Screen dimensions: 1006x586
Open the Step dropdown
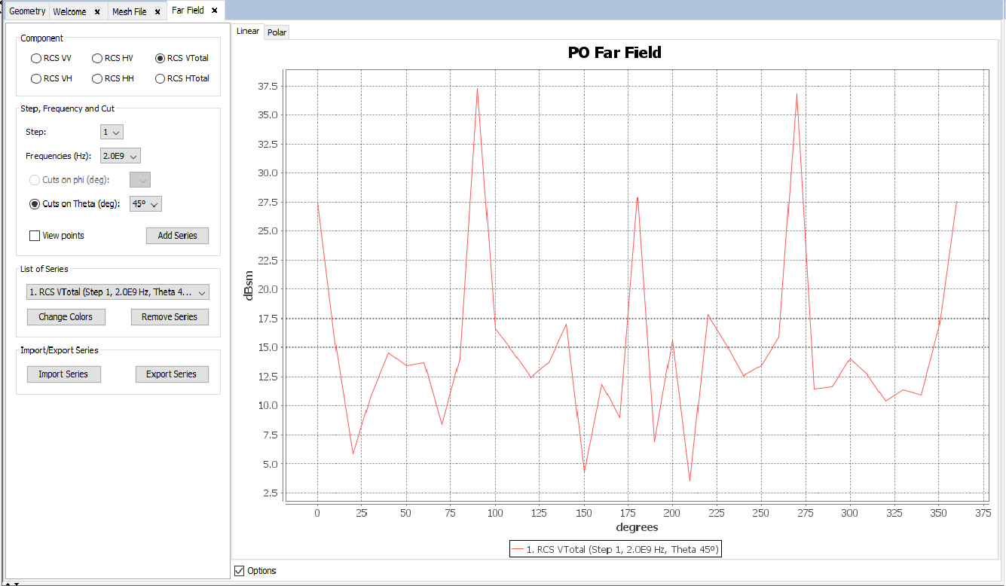click(x=112, y=133)
